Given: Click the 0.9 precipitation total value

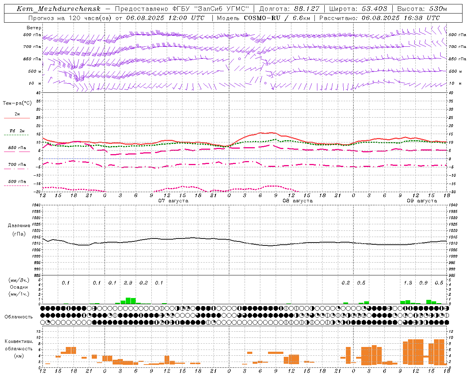Looking at the screenshot, I should (x=423, y=283).
